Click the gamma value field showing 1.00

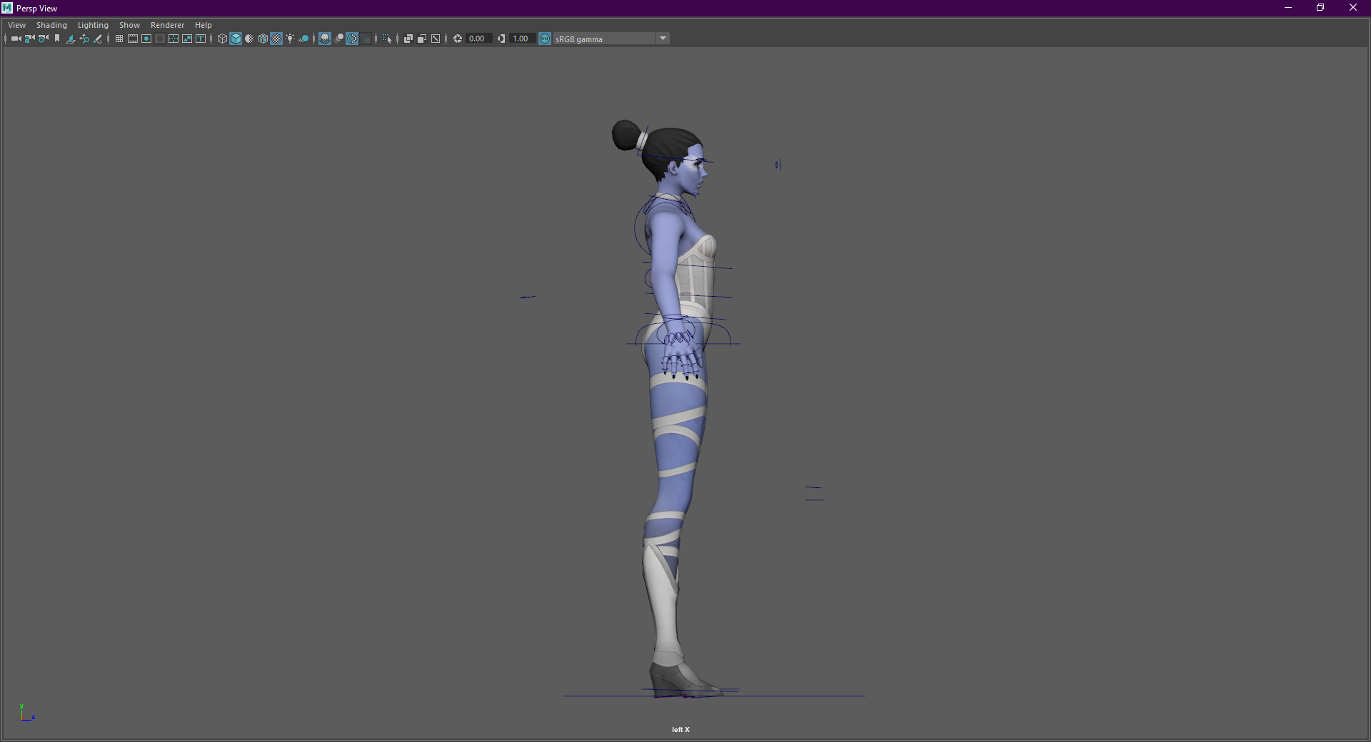click(x=521, y=39)
